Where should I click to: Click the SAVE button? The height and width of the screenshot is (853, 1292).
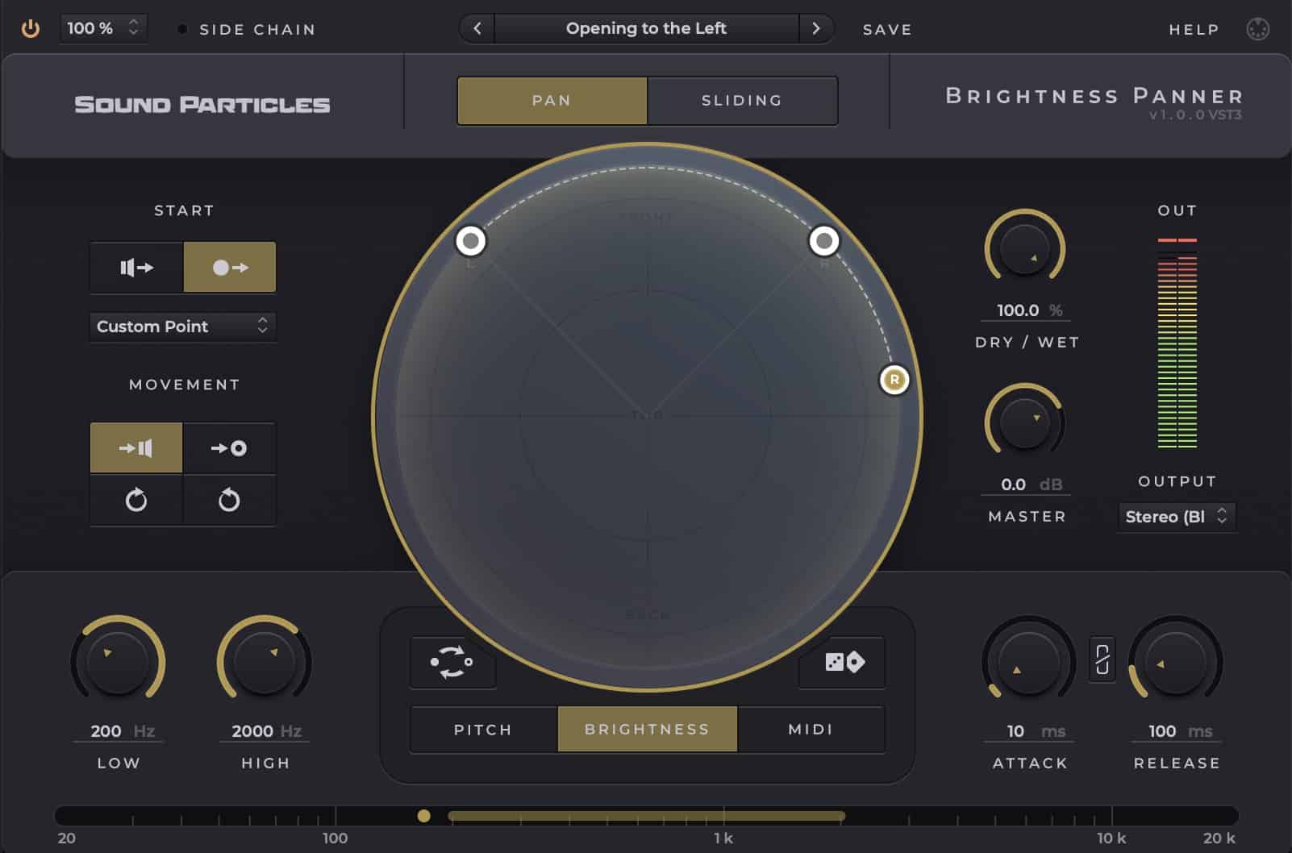coord(887,30)
